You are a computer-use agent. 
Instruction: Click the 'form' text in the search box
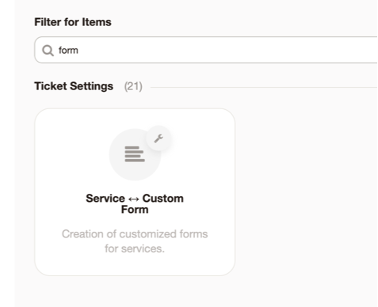(68, 50)
